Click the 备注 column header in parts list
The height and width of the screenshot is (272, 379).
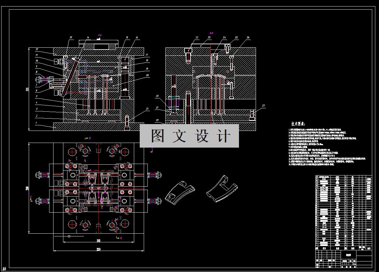[368, 248]
